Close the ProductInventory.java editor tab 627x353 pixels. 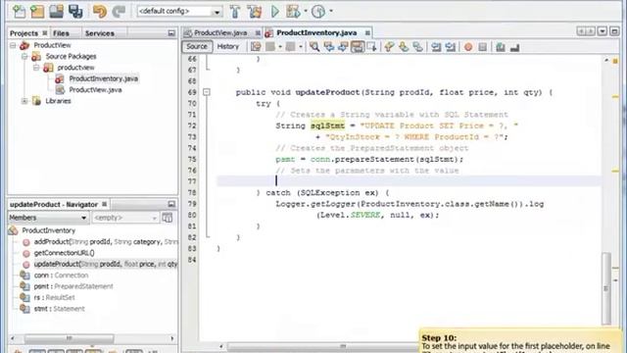tap(367, 32)
